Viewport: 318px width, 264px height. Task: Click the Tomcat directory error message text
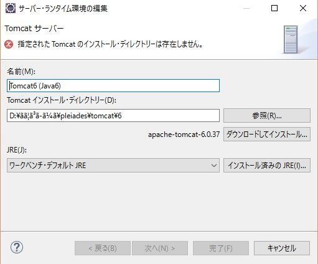coord(110,44)
